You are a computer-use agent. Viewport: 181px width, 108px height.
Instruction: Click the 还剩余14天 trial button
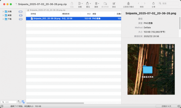pyautogui.click(x=166, y=106)
